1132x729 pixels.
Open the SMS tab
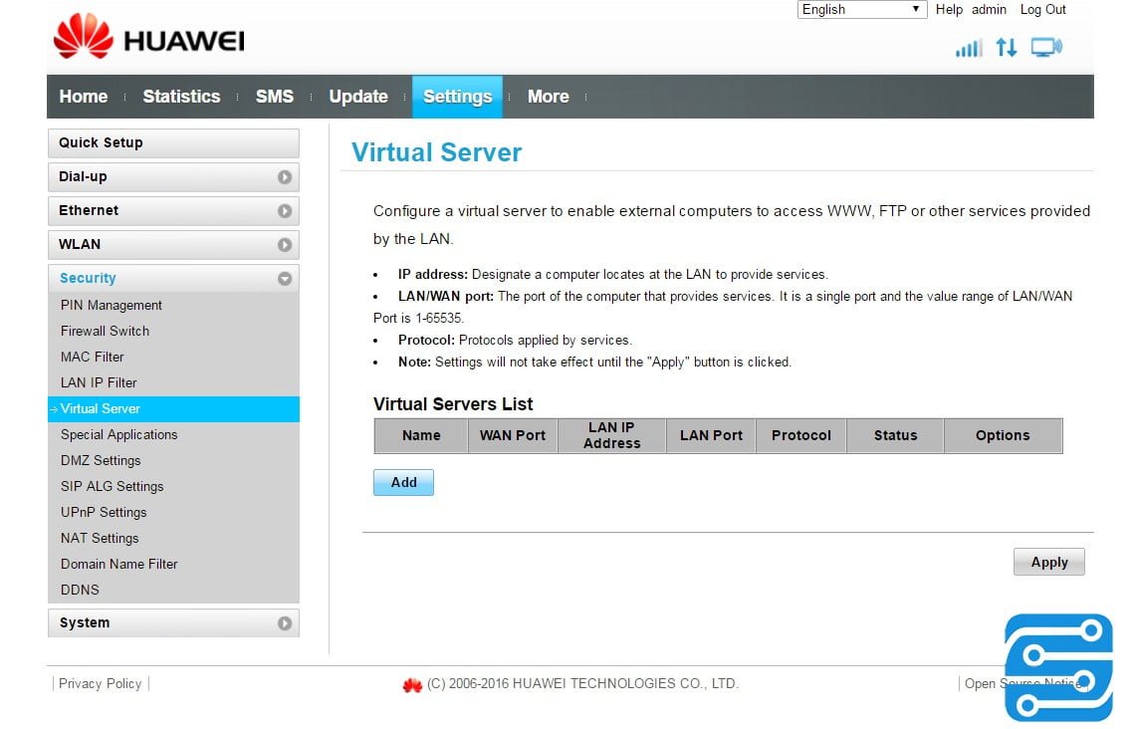[275, 97]
